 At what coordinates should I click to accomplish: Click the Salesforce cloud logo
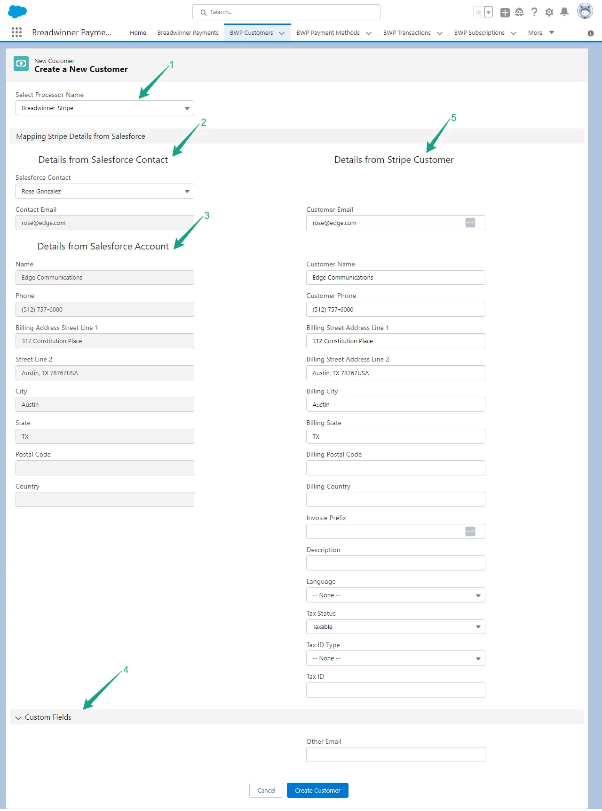[17, 11]
